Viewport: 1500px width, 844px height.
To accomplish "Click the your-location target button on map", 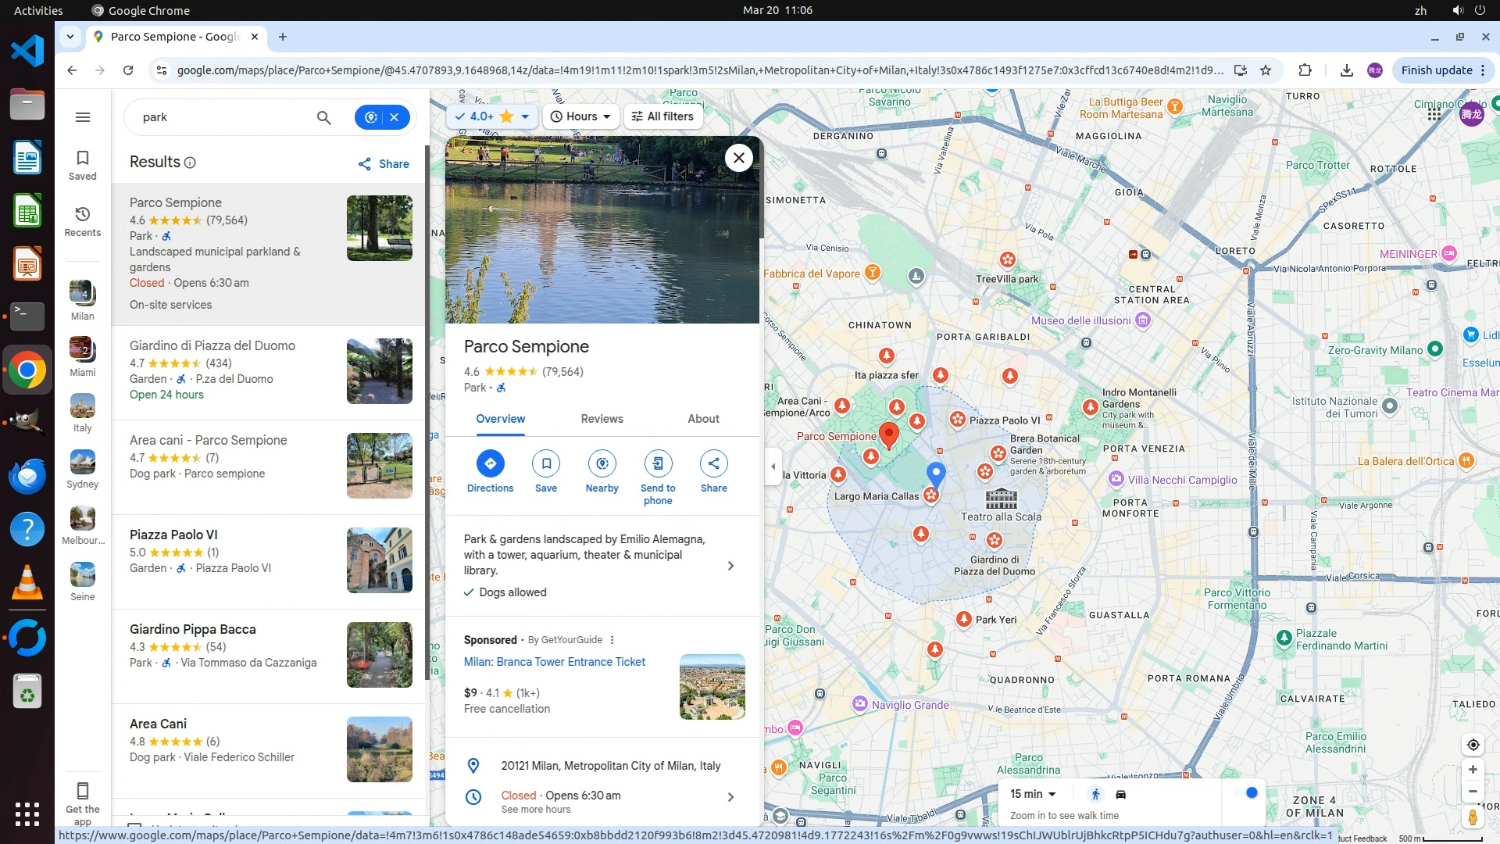I will point(1473,745).
